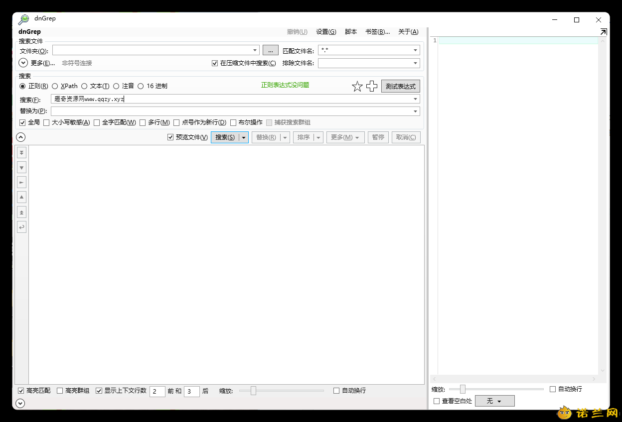Add search to bookmarks with star icon

pos(357,87)
